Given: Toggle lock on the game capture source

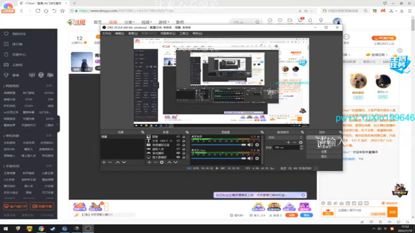Looking at the screenshot, I should [x=184, y=153].
